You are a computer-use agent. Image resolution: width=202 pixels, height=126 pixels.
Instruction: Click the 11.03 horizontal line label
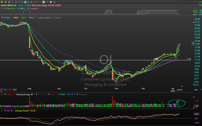pyautogui.click(x=189, y=59)
